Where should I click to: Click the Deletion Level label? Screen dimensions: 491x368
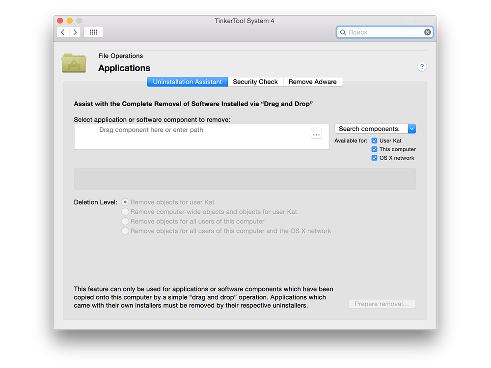(96, 202)
